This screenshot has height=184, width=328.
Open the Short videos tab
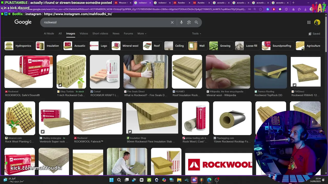[x=100, y=33]
